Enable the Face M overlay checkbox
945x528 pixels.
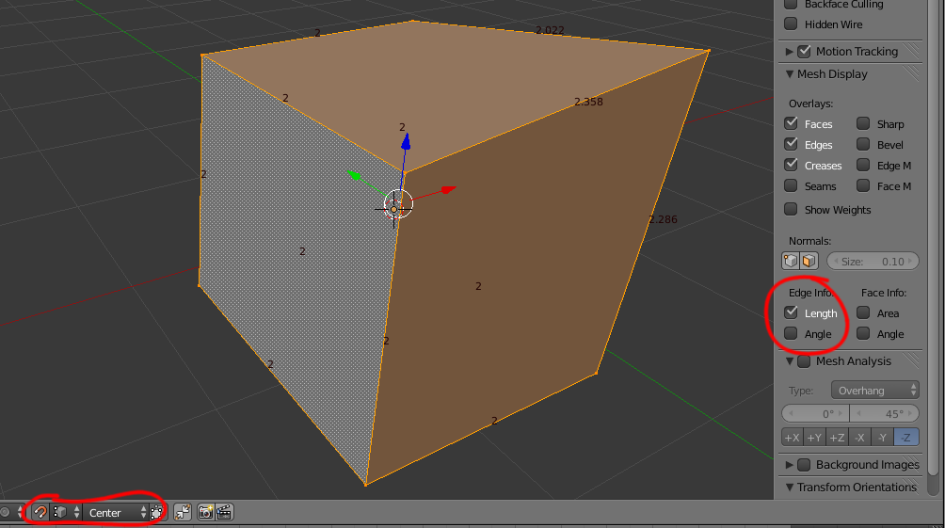point(863,185)
